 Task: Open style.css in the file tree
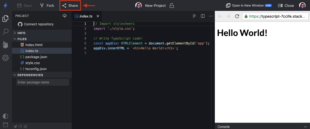click(32, 63)
